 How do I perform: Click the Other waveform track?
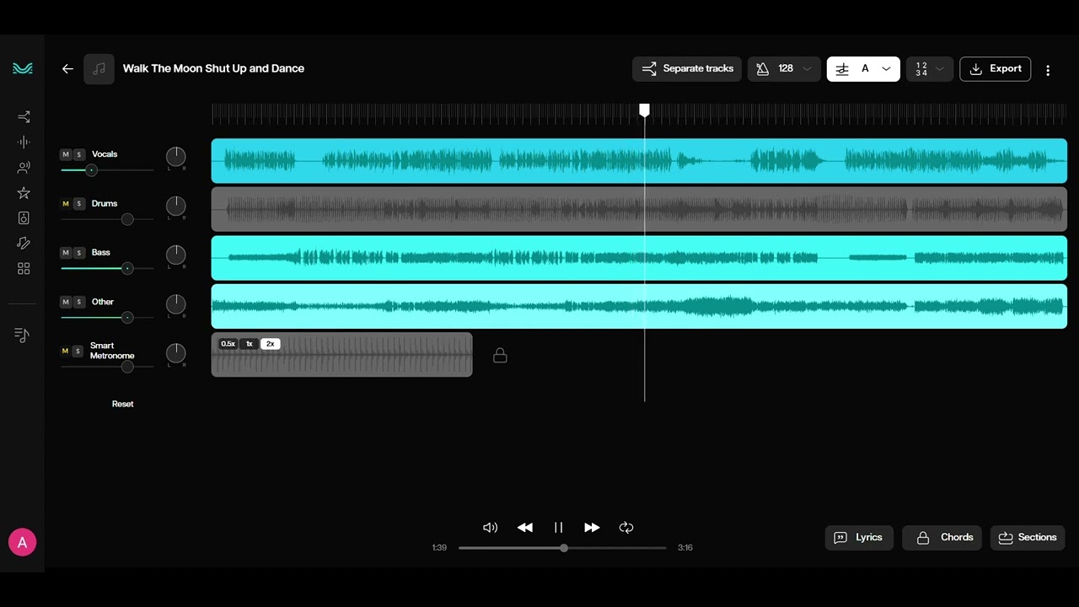(639, 306)
